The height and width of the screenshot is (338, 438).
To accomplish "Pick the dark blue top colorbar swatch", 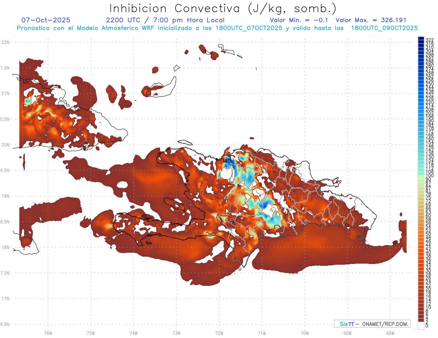I will (x=421, y=39).
